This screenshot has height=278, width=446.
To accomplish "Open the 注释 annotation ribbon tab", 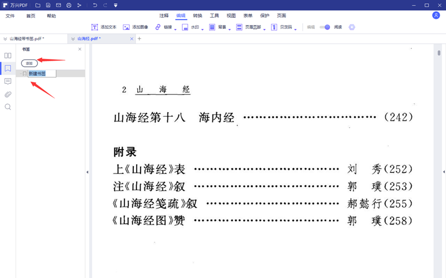I will point(164,16).
